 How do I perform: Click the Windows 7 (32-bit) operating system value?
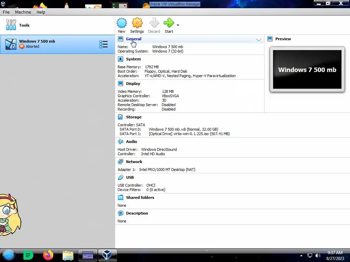point(167,51)
